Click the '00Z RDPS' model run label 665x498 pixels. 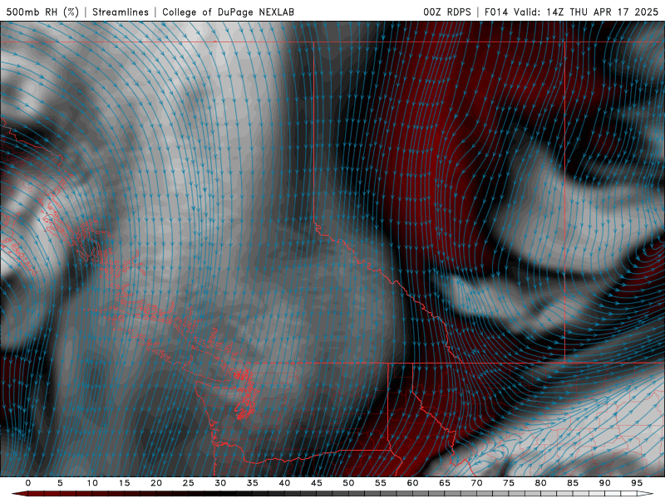click(447, 12)
